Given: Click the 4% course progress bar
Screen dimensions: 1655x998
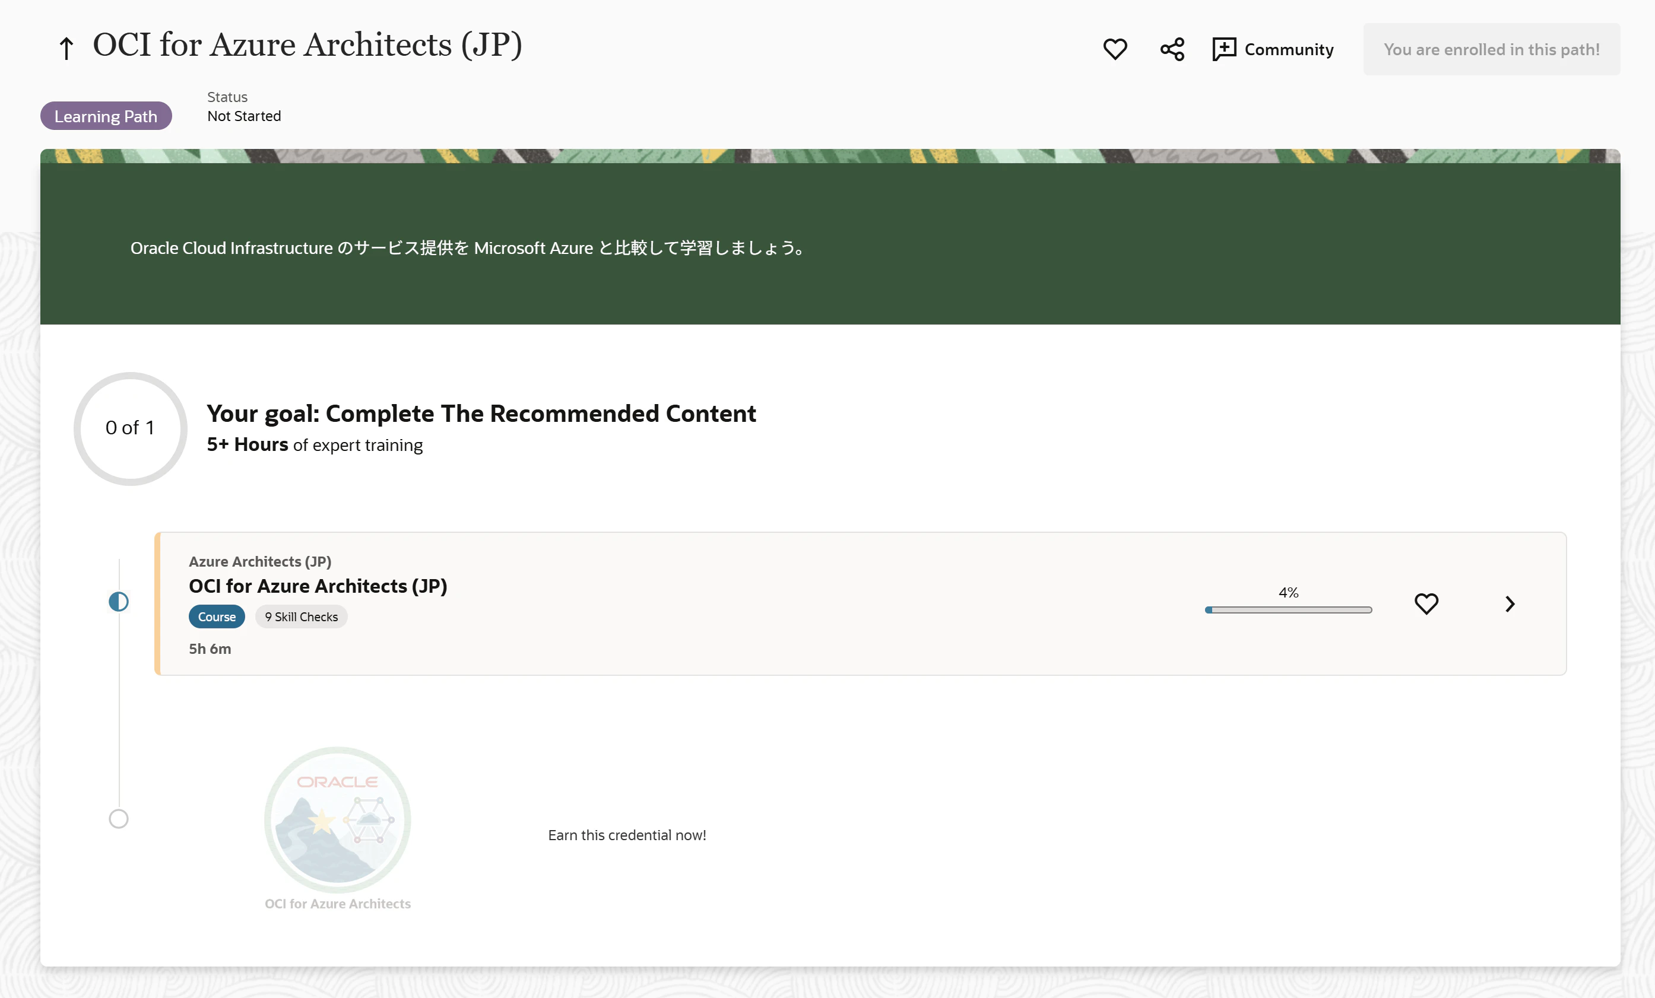Looking at the screenshot, I should 1288,609.
